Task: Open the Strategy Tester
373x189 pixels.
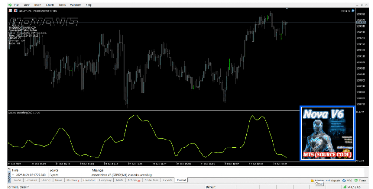Action: click(x=361, y=180)
